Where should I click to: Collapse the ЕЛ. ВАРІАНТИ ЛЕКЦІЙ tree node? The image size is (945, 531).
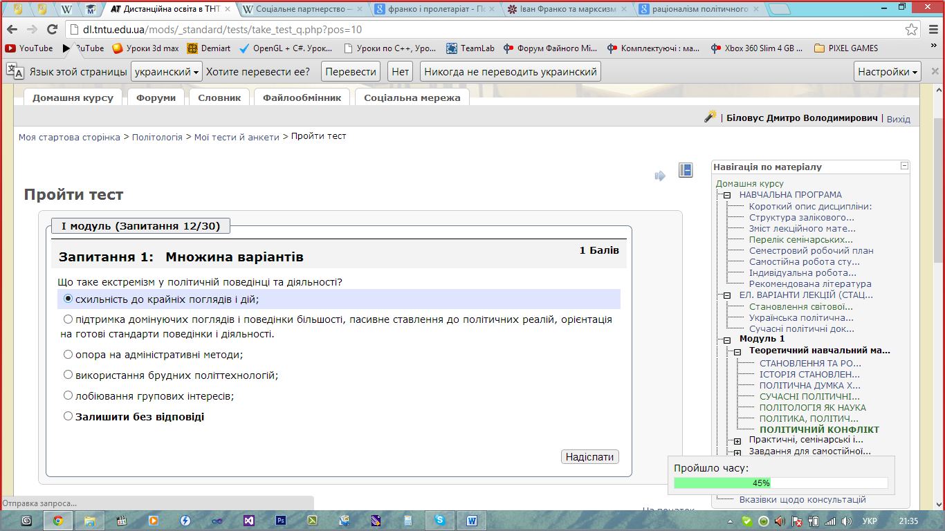point(727,295)
